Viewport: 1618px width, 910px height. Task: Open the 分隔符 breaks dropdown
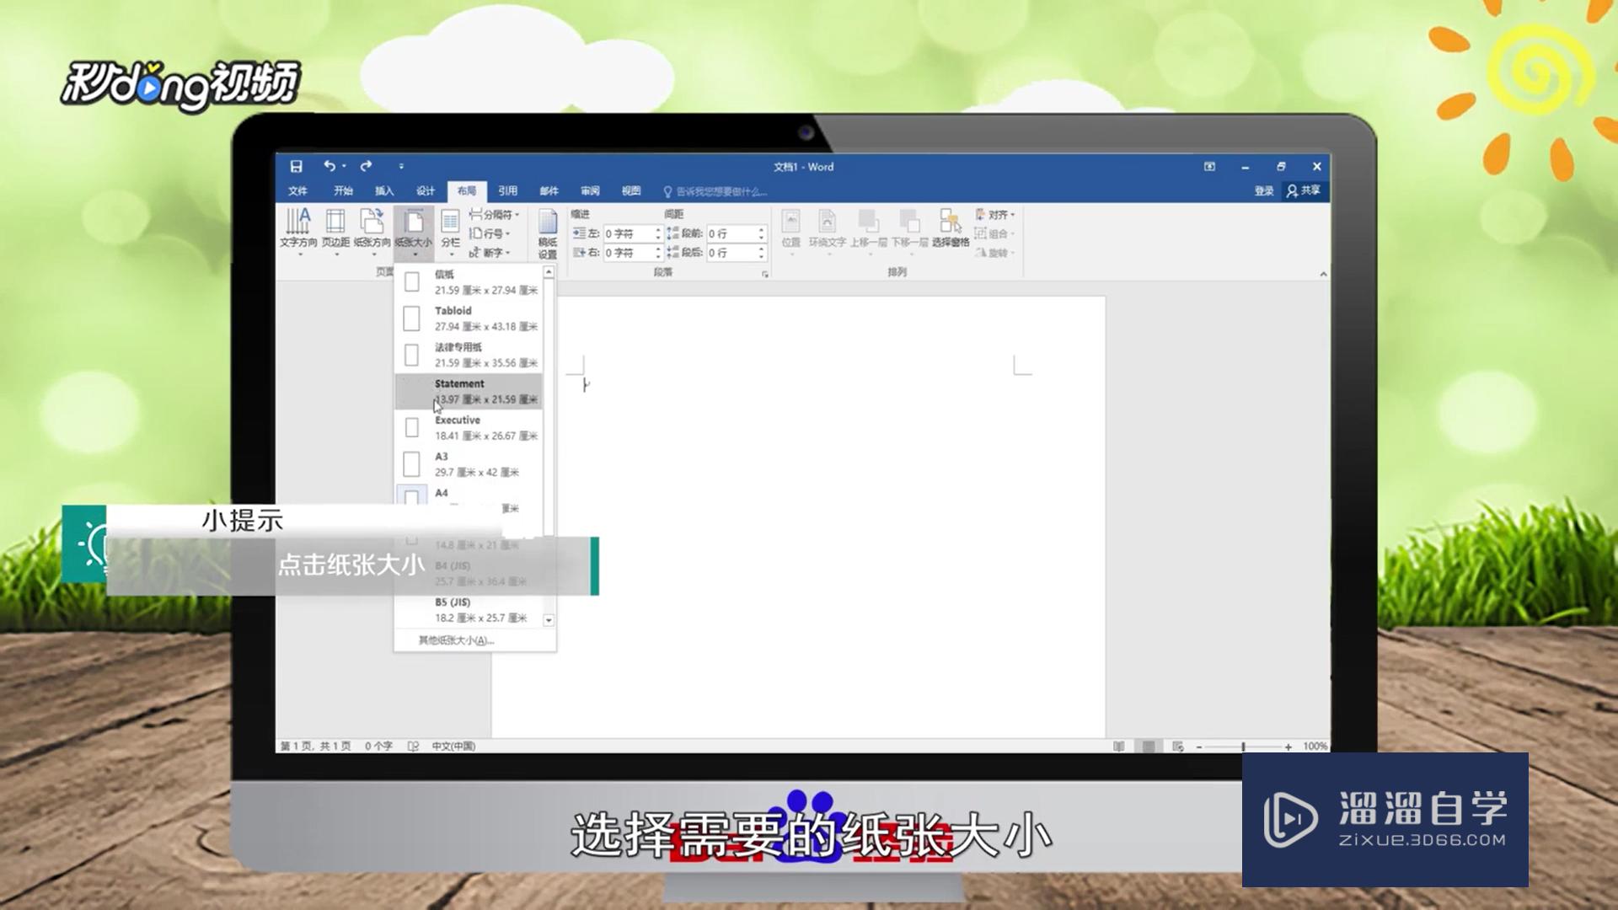coord(493,215)
